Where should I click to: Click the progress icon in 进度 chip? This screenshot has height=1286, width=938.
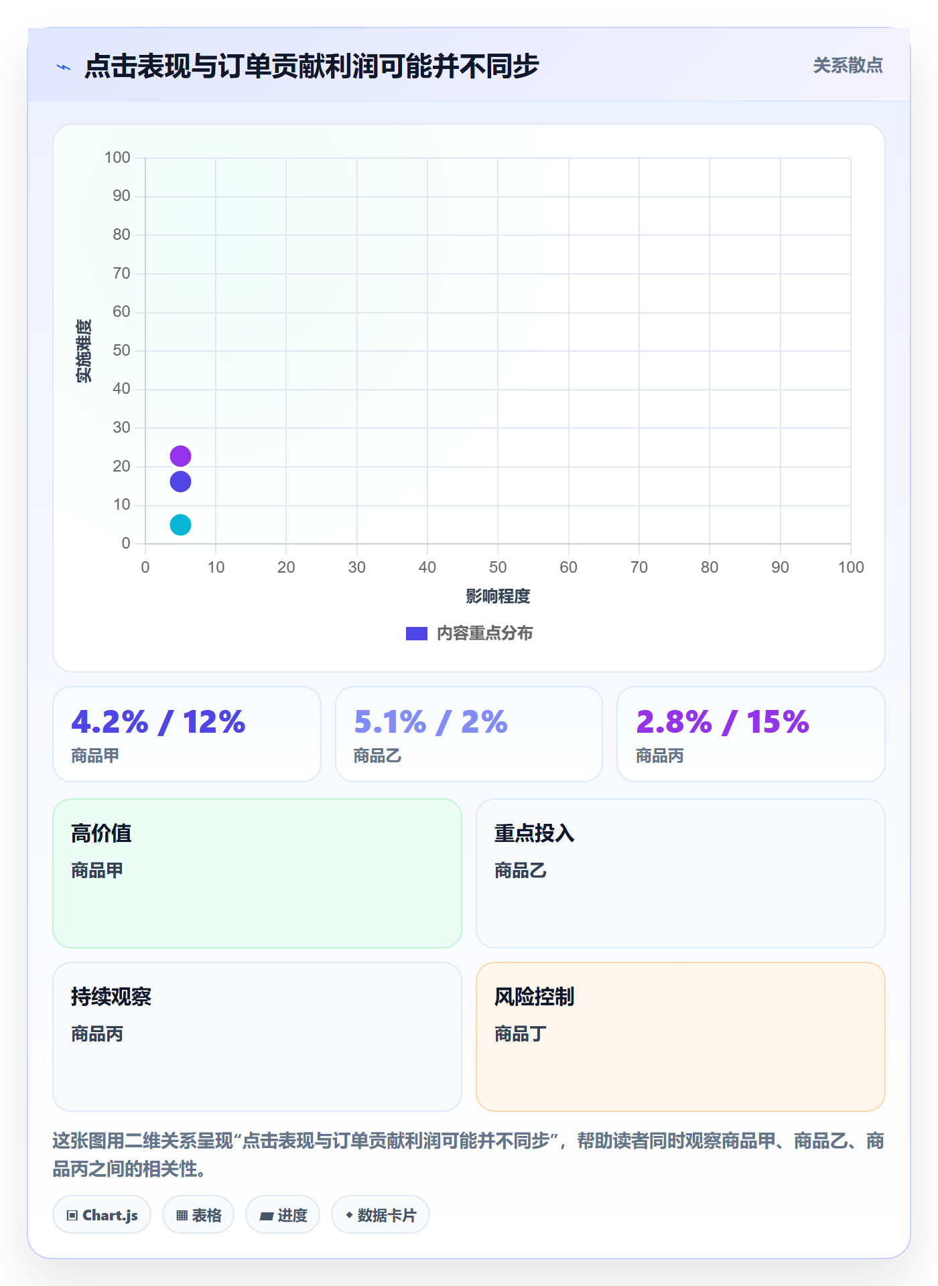(x=266, y=1216)
